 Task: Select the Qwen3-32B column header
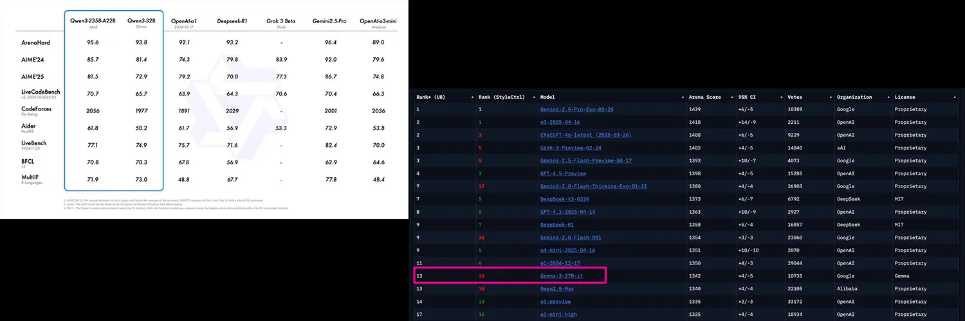(x=141, y=21)
